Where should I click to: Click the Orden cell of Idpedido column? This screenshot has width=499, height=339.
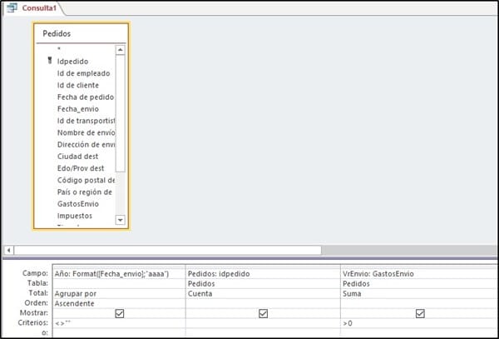263,303
